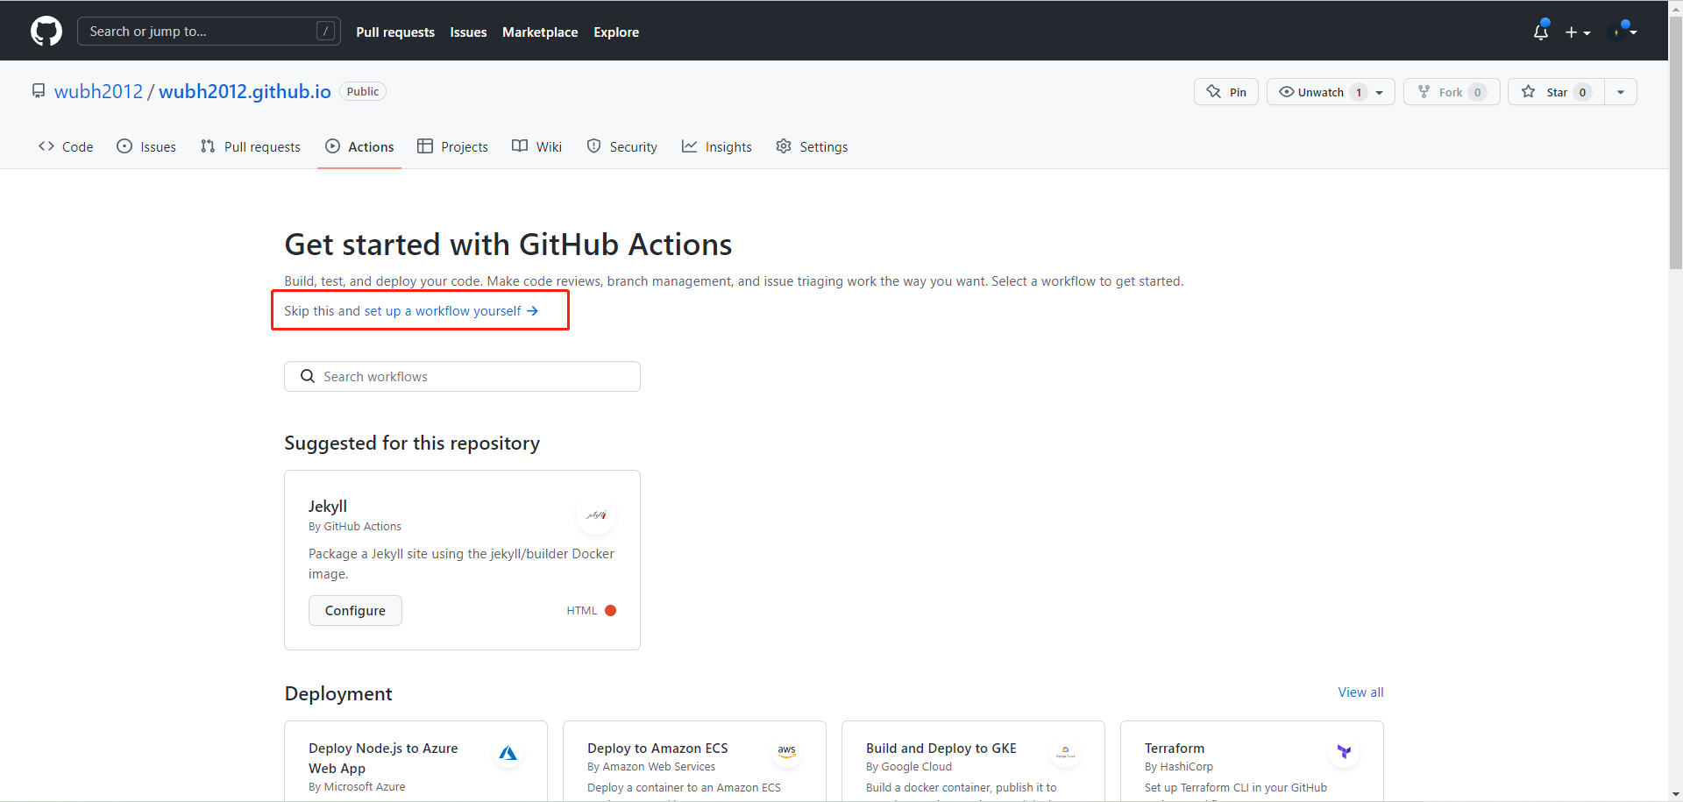Click the AWS logo on ECS card
This screenshot has height=802, width=1683.
point(786,751)
